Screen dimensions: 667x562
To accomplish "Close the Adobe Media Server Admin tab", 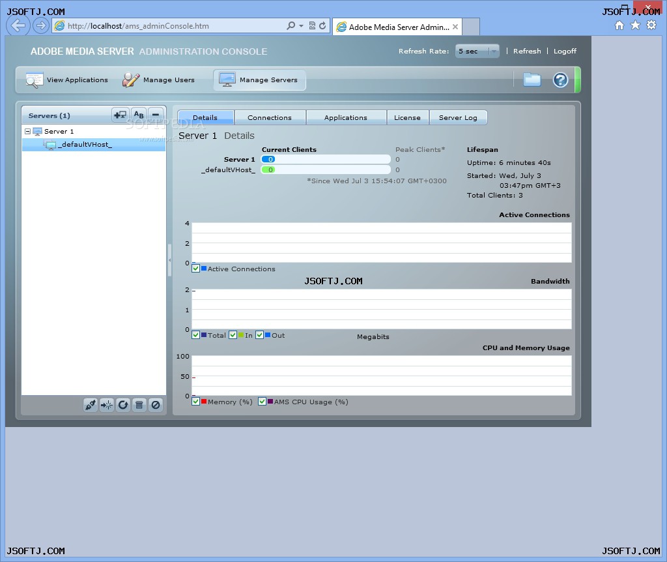I will click(455, 27).
